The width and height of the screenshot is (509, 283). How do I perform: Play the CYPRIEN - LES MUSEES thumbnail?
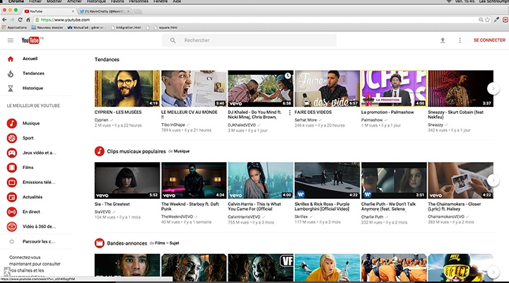(x=127, y=88)
